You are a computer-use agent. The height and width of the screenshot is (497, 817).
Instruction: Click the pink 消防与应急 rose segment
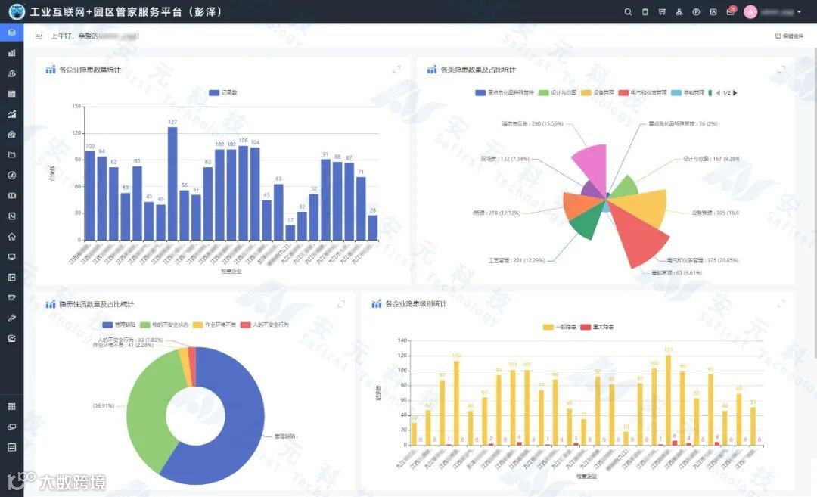[x=593, y=164]
